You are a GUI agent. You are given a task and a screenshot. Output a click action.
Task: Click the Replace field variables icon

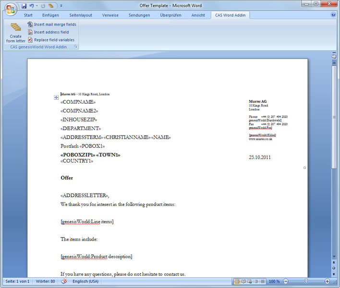(x=30, y=40)
